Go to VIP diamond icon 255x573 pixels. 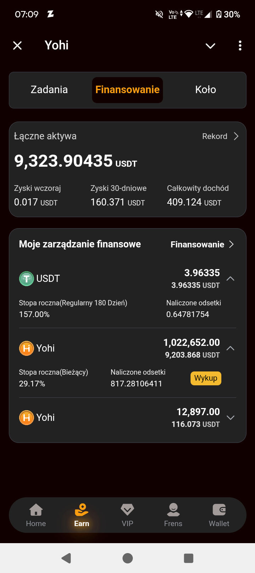pos(127,510)
